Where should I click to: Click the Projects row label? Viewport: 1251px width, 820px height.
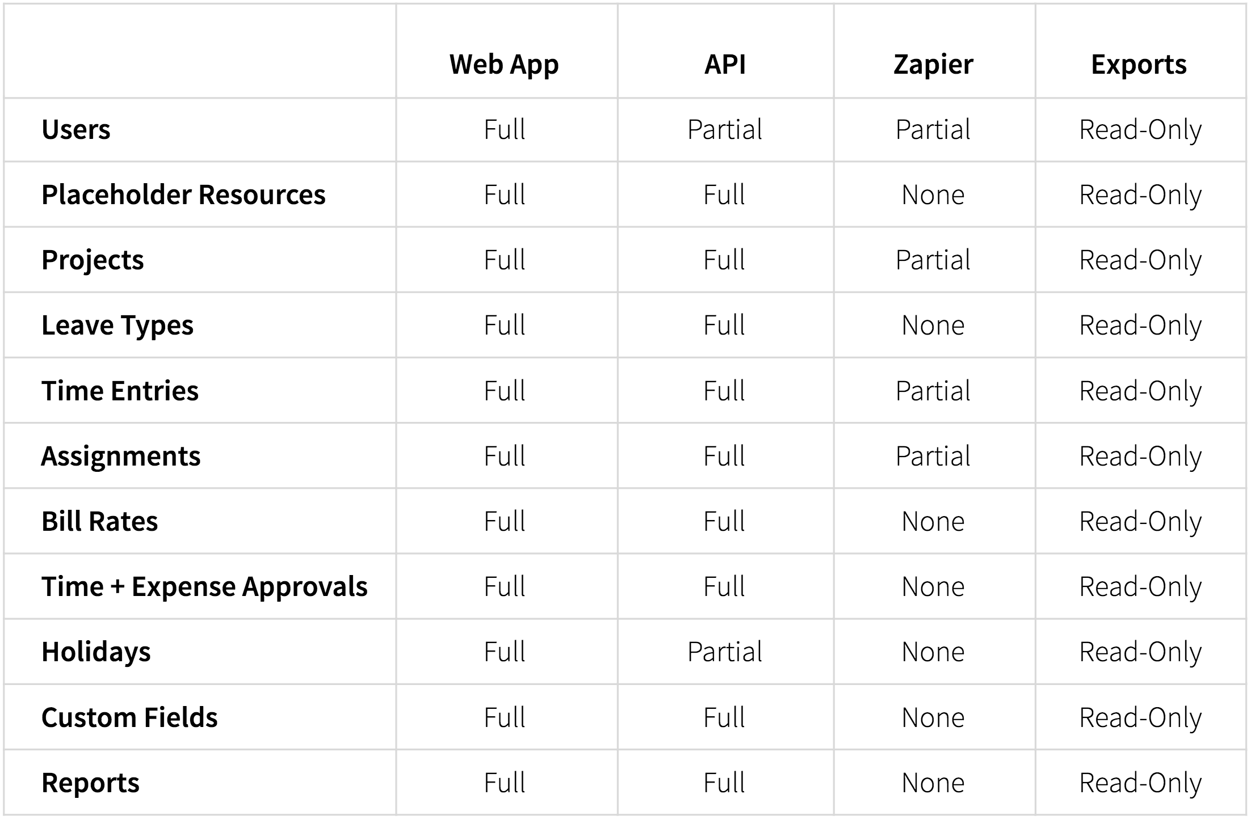coord(93,260)
